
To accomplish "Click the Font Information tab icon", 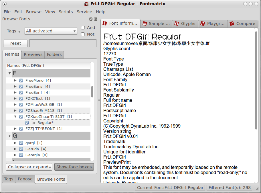I will pos(105,23).
